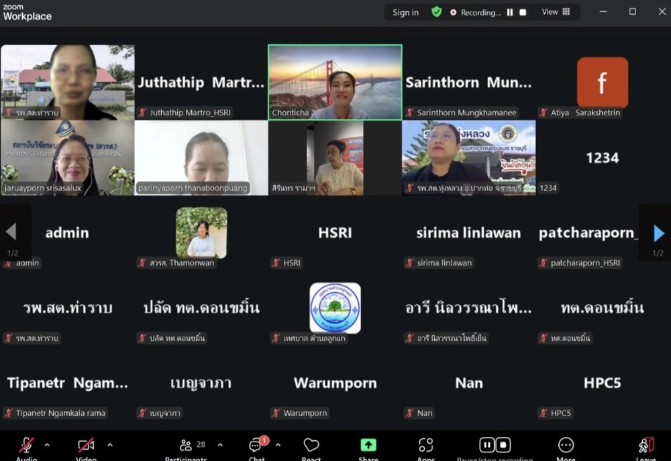Click the green encryption shield icon
The width and height of the screenshot is (671, 461).
pyautogui.click(x=436, y=12)
